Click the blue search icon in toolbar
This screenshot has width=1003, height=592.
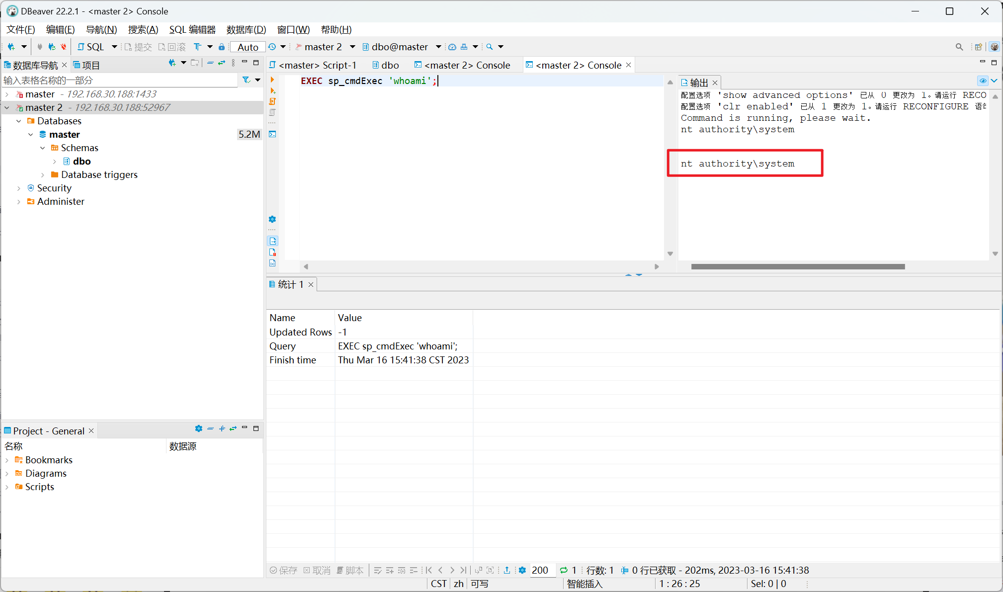click(490, 47)
